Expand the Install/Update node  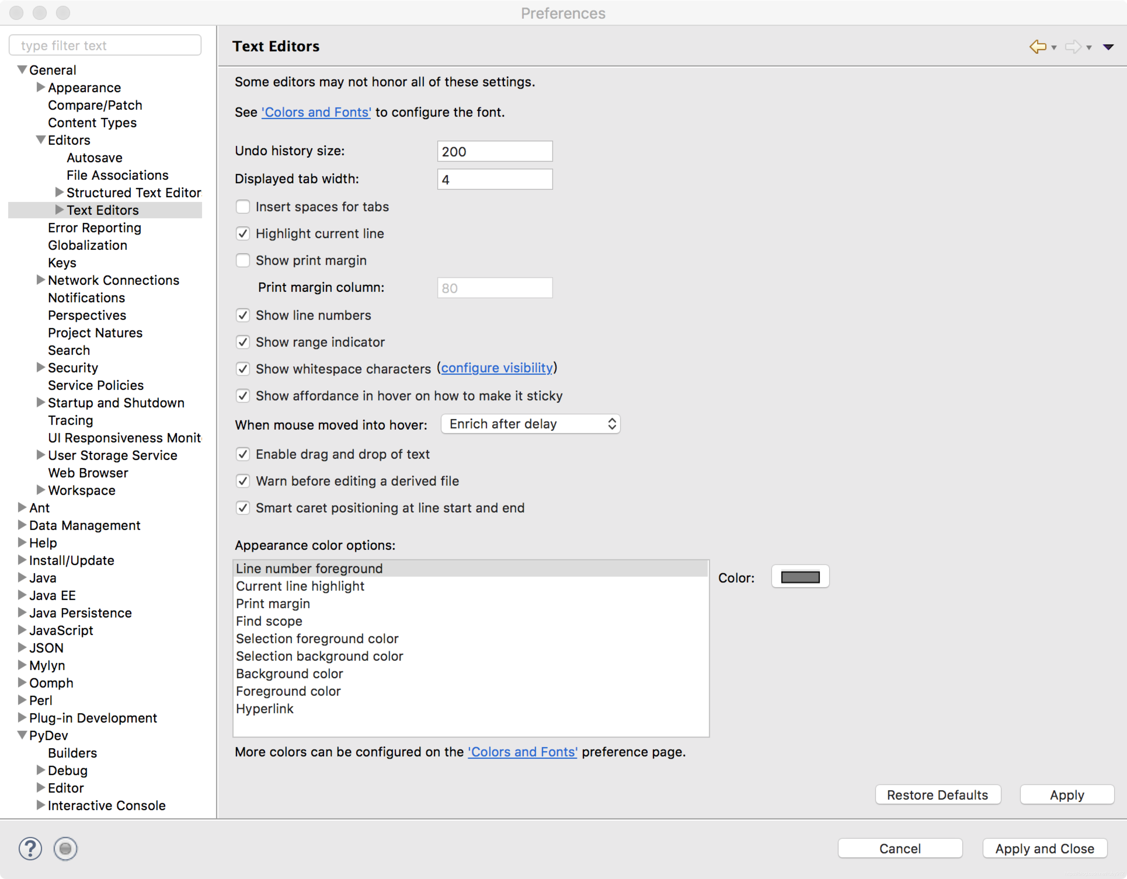[x=22, y=560]
